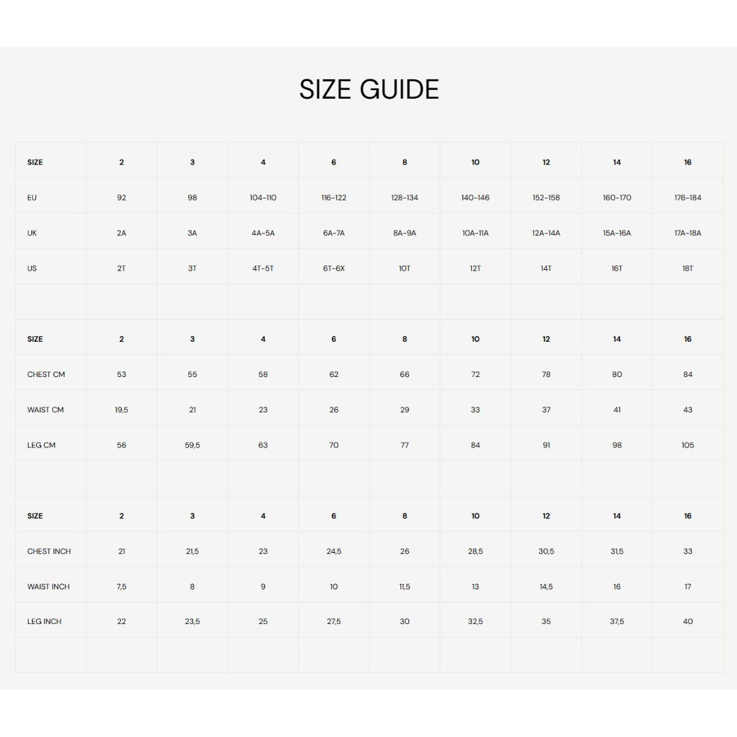The image size is (737, 737).
Task: Select the UK size 2A cell
Action: click(122, 233)
